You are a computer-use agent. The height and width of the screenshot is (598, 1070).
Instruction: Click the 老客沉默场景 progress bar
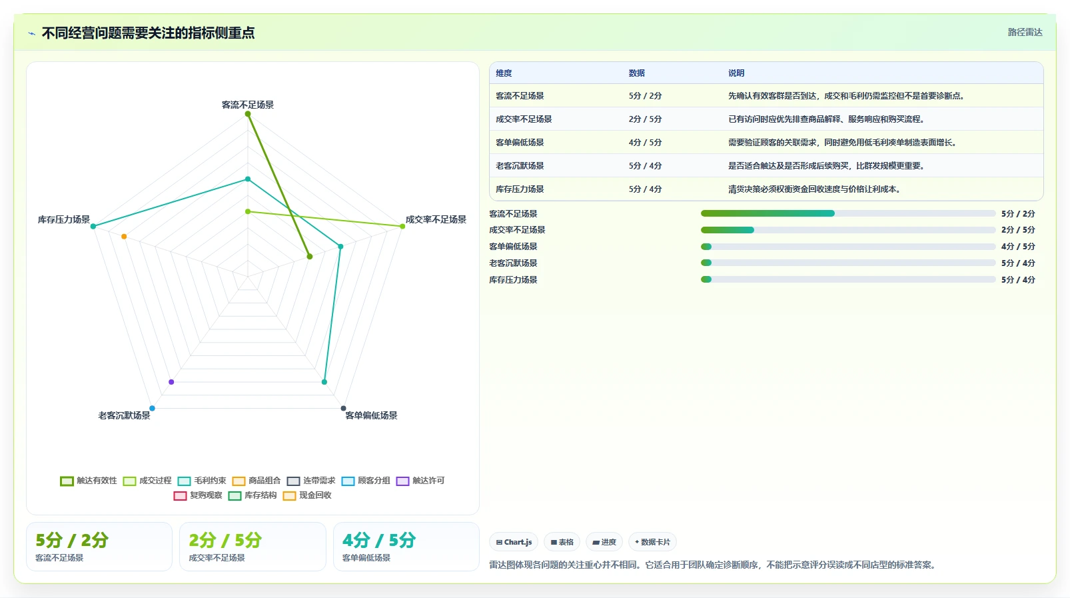tap(848, 263)
